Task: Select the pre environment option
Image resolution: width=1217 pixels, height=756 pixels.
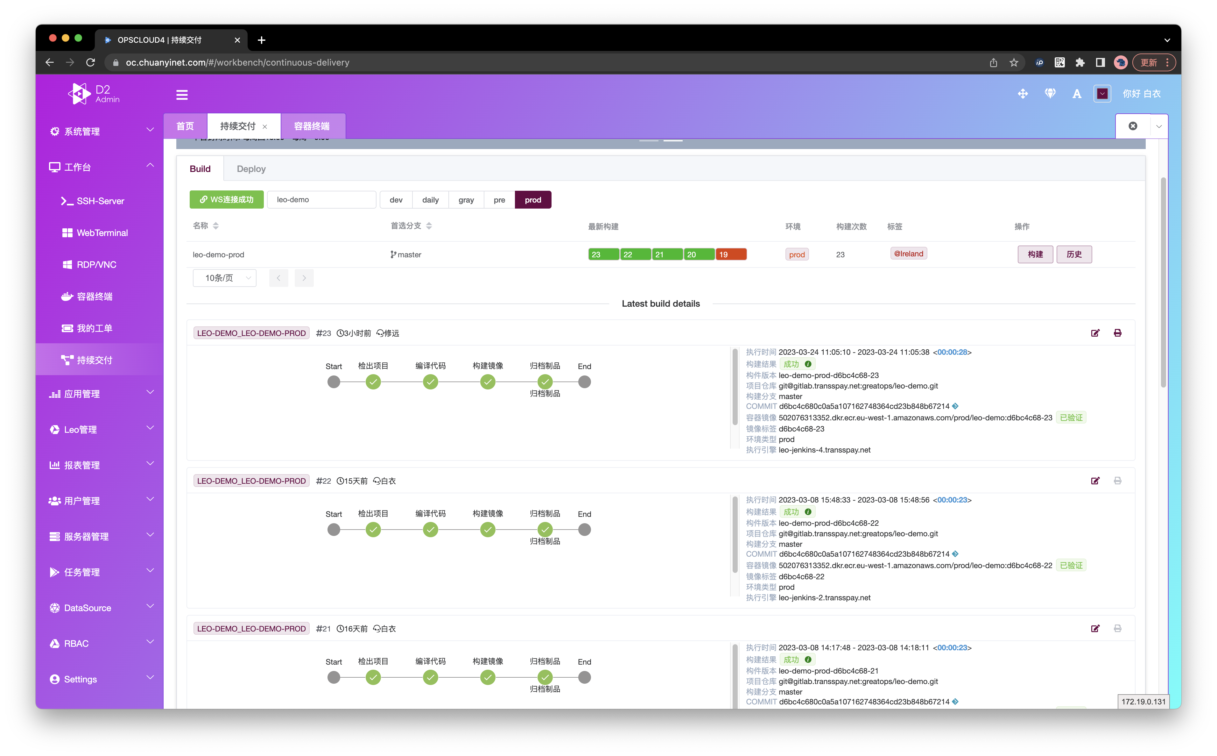Action: coord(499,200)
